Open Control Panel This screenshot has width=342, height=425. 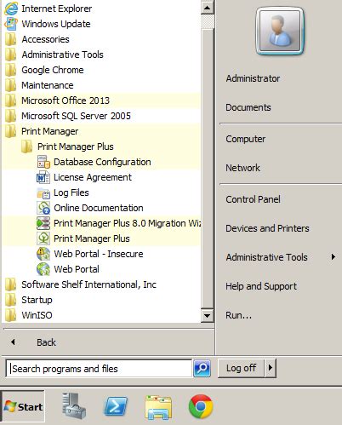253,199
